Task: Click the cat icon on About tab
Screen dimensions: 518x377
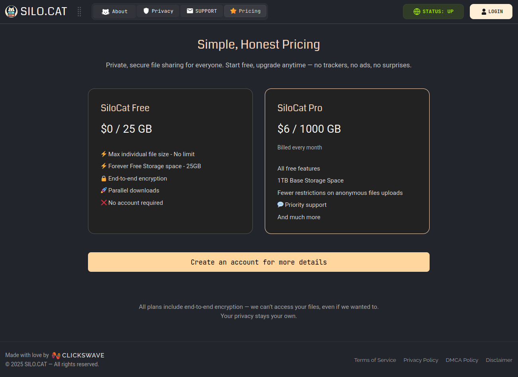Action: pyautogui.click(x=106, y=12)
